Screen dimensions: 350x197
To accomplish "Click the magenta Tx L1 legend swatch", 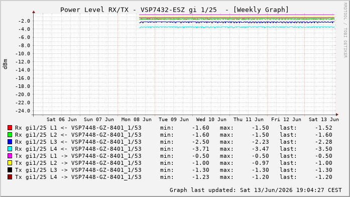I will click(10, 156).
